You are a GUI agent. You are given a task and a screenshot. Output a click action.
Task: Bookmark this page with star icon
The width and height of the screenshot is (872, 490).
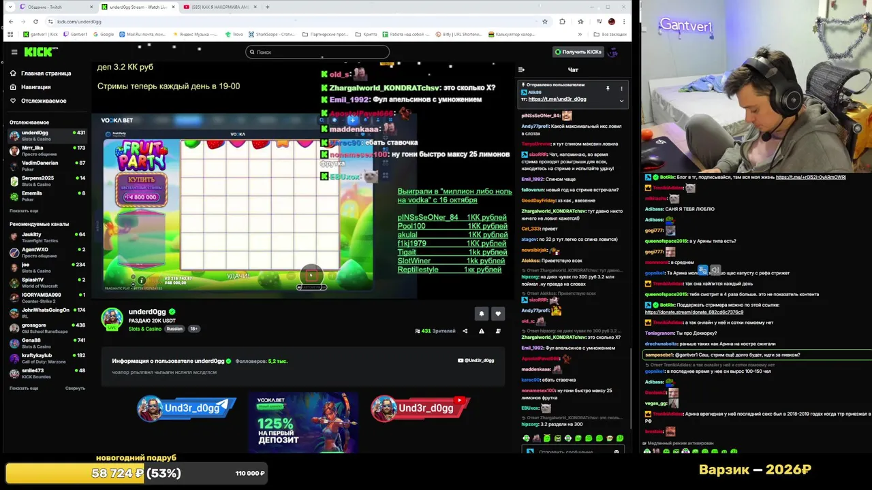(544, 21)
